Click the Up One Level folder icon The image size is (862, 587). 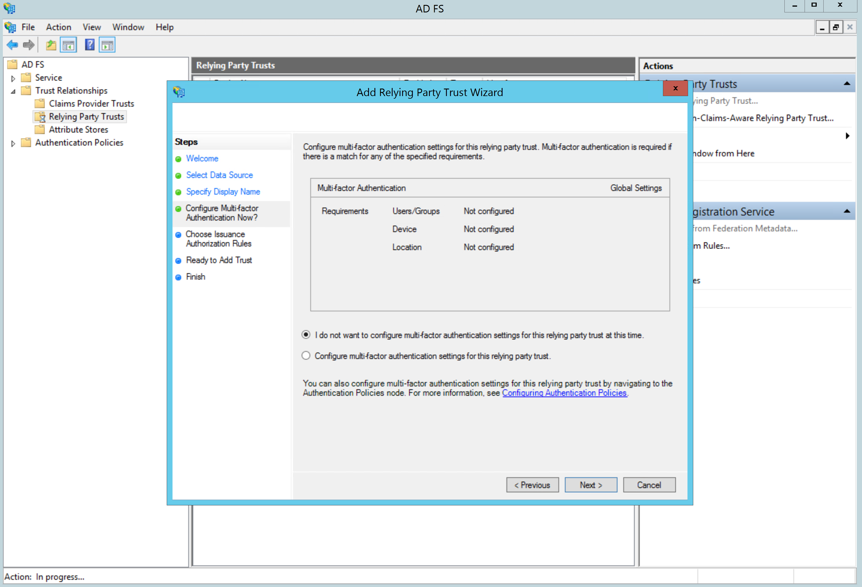tap(51, 45)
